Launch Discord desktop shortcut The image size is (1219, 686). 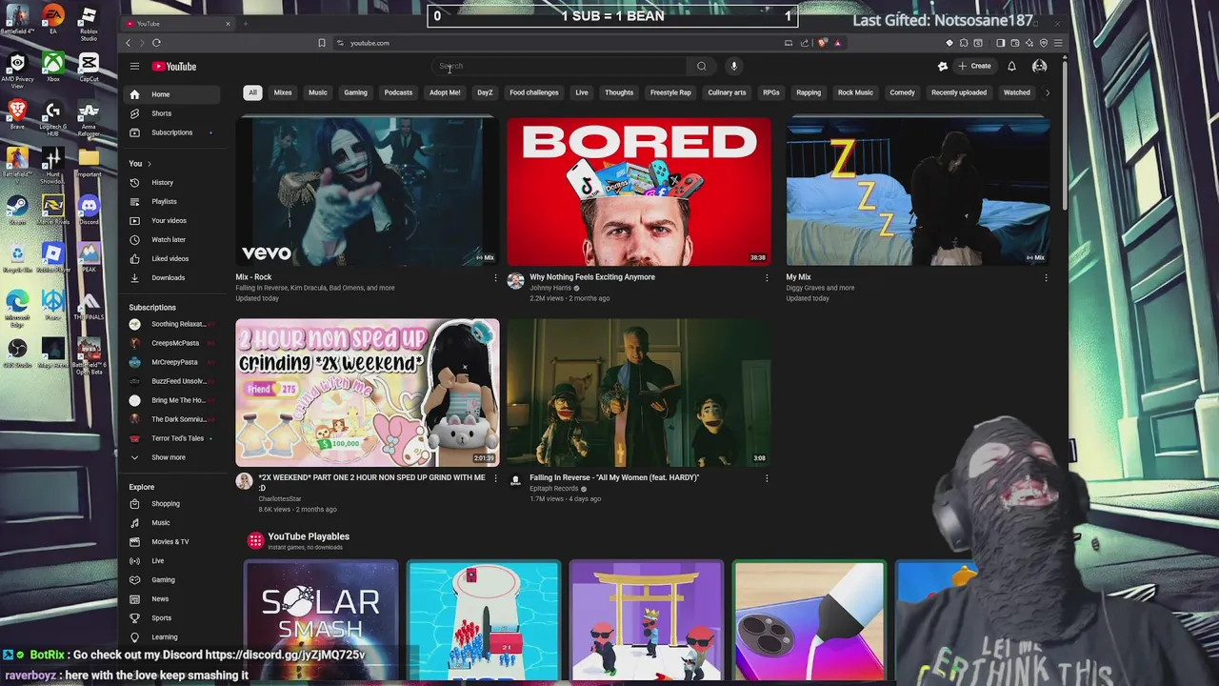[89, 209]
